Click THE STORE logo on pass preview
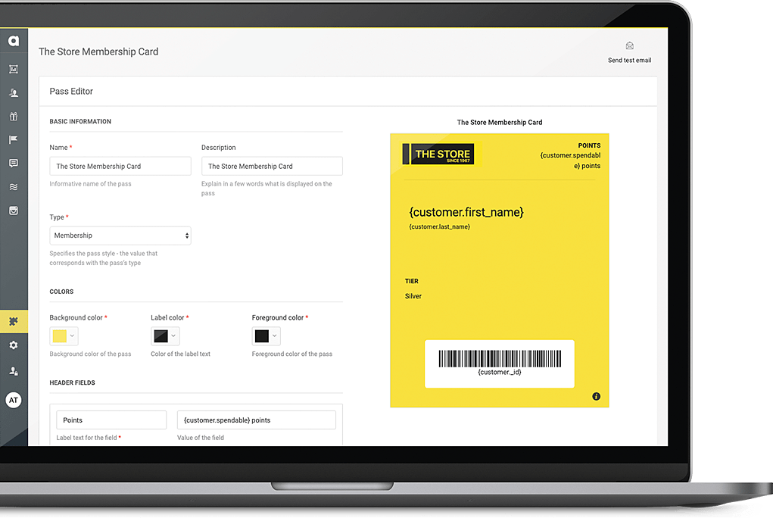Image resolution: width=773 pixels, height=518 pixels. [x=438, y=154]
